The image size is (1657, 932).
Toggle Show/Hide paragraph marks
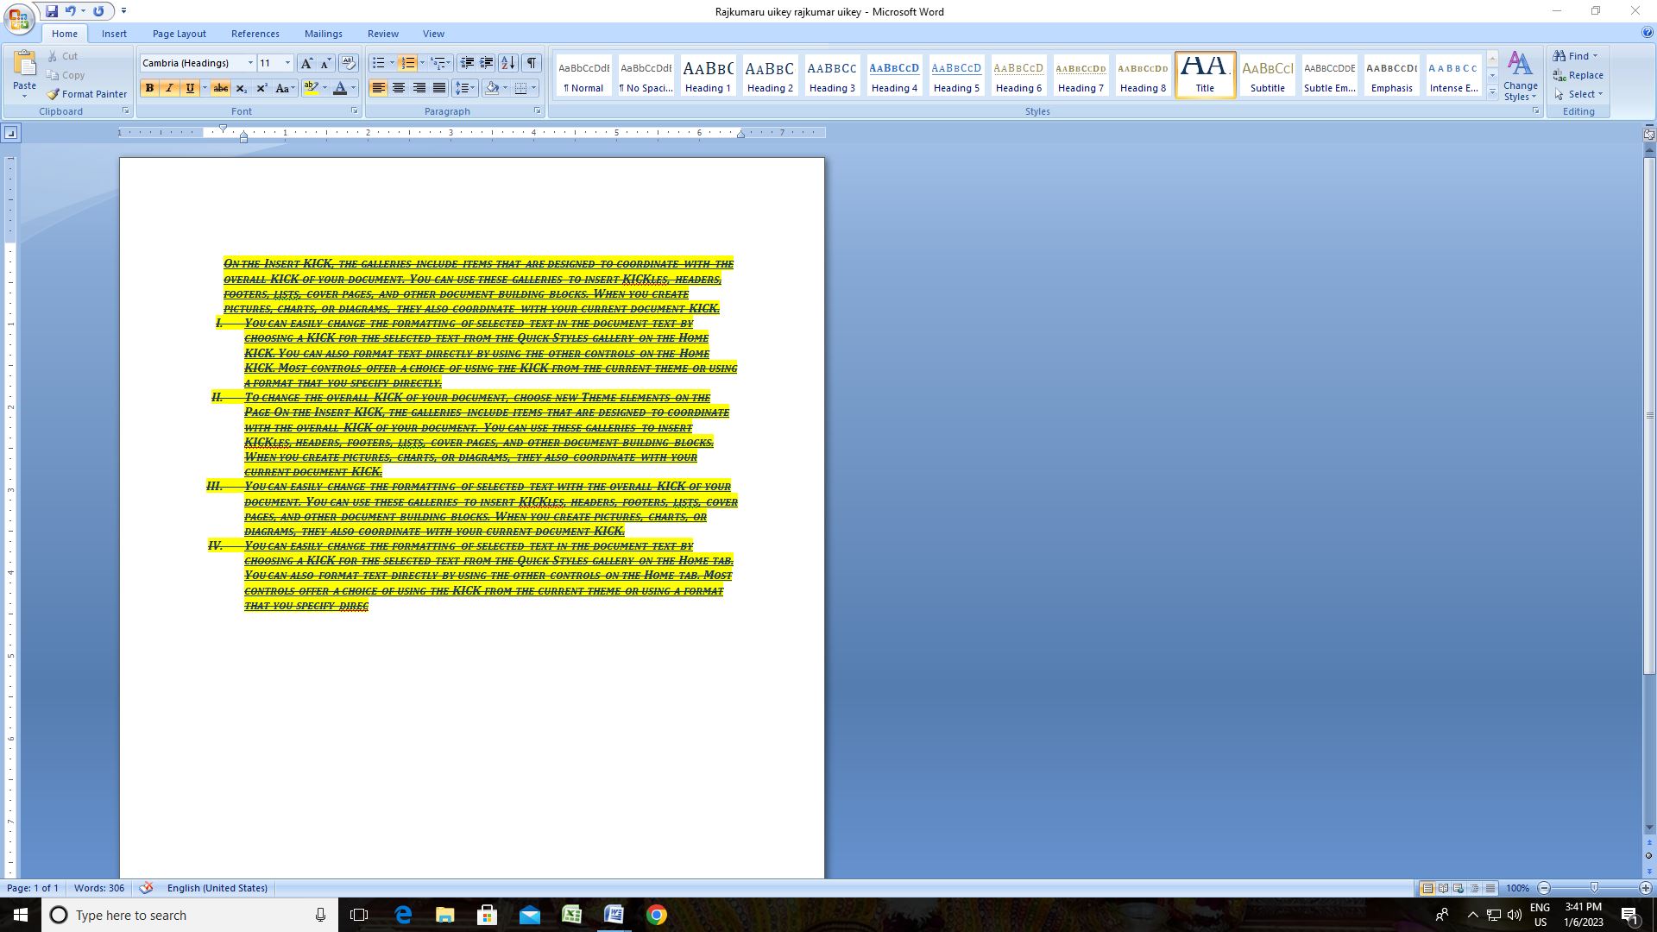532,63
